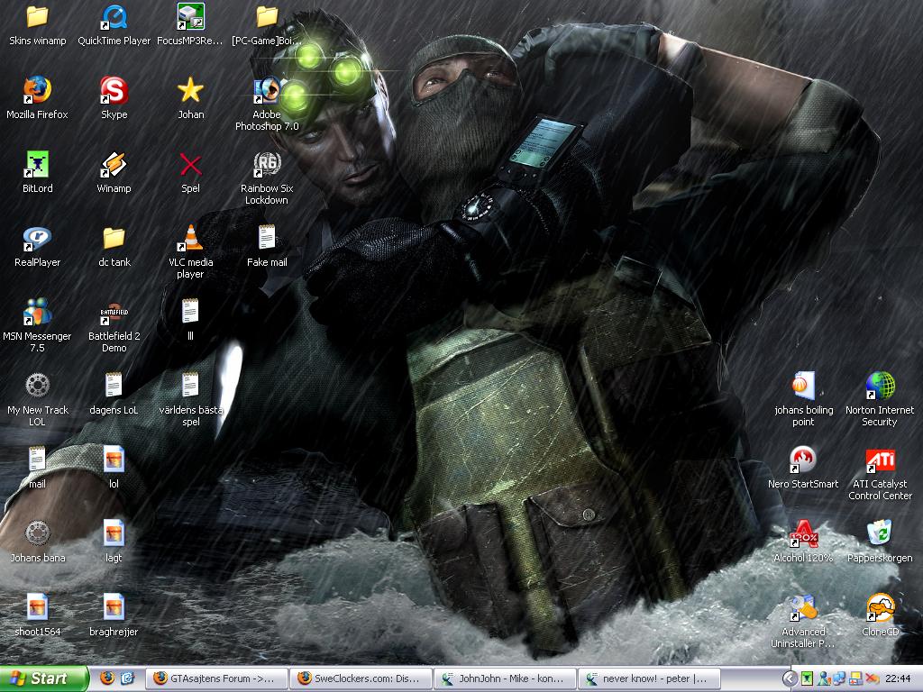Expand hidden system tray icons arrow
This screenshot has height=692, width=923.
coord(790,678)
